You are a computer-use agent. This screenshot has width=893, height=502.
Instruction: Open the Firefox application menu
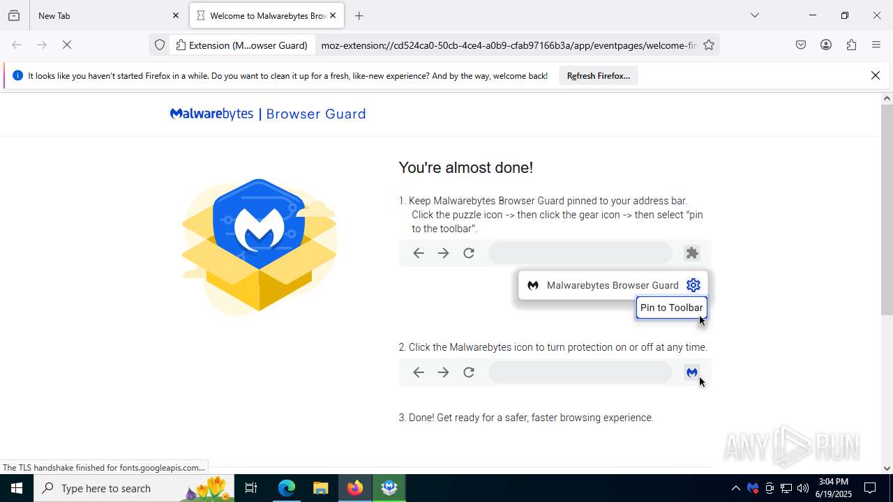876,45
